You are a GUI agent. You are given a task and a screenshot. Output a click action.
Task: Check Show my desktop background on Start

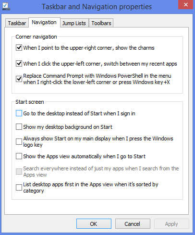point(19,127)
